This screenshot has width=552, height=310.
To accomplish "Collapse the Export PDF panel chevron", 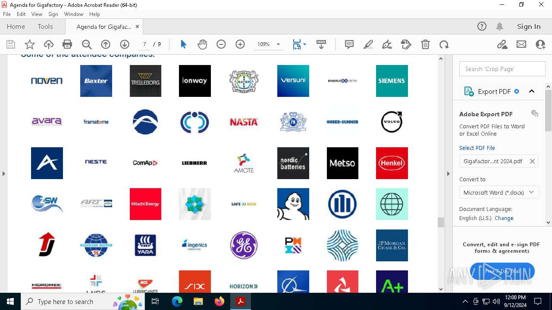I will click(x=532, y=91).
